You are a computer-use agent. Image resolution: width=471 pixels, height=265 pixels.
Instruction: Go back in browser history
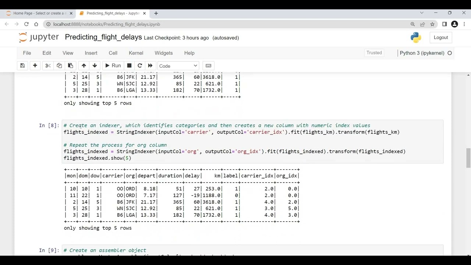pyautogui.click(x=7, y=24)
